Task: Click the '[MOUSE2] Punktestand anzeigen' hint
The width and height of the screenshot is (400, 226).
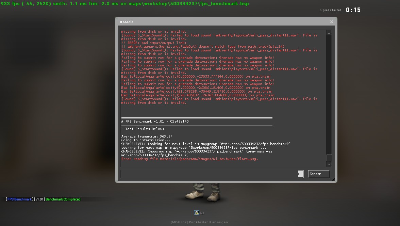Action: click(x=199, y=222)
